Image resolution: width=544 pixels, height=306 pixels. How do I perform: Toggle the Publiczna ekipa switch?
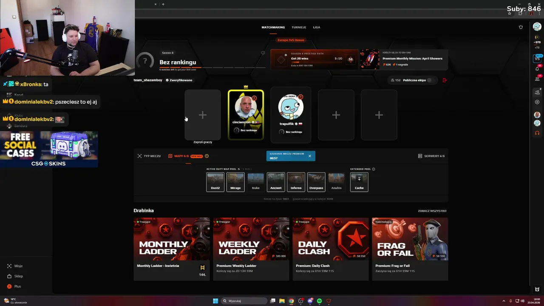(x=431, y=80)
